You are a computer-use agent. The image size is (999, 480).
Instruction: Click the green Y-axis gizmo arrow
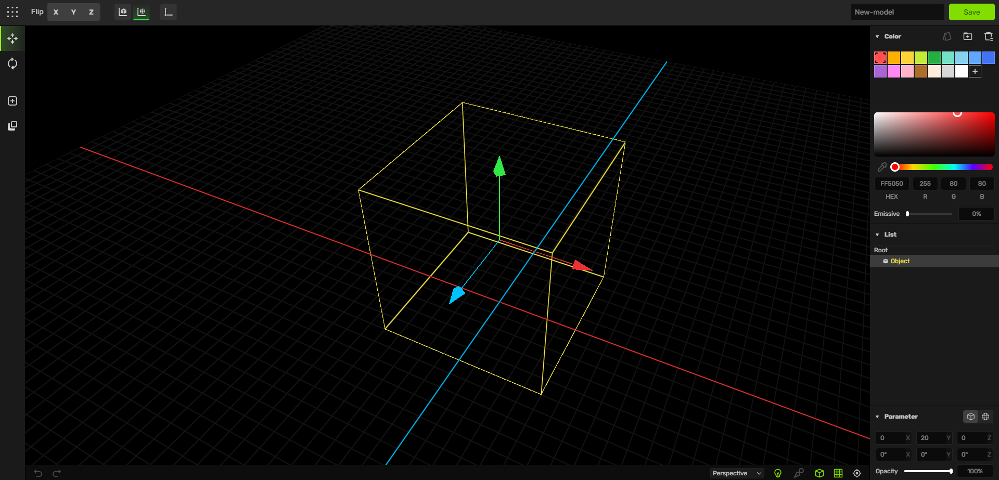click(x=499, y=166)
